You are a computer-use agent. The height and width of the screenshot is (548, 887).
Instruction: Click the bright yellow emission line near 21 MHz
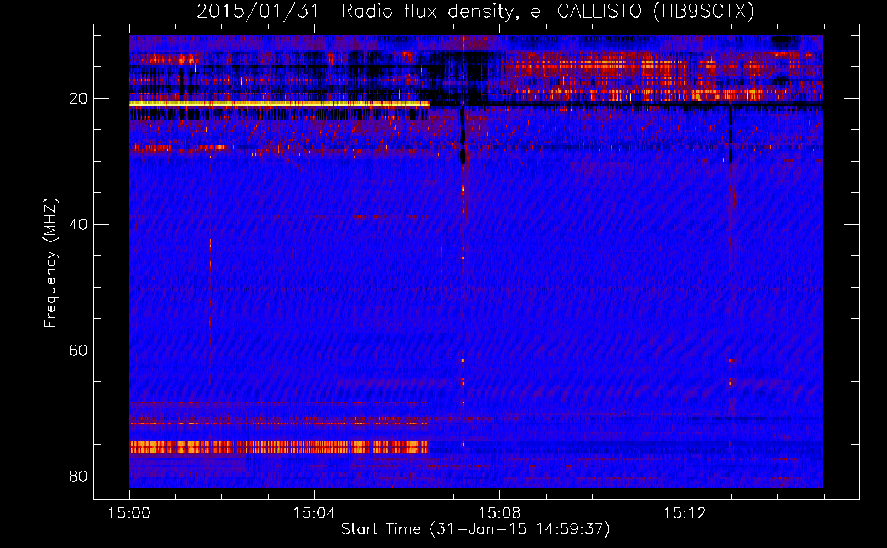(279, 104)
